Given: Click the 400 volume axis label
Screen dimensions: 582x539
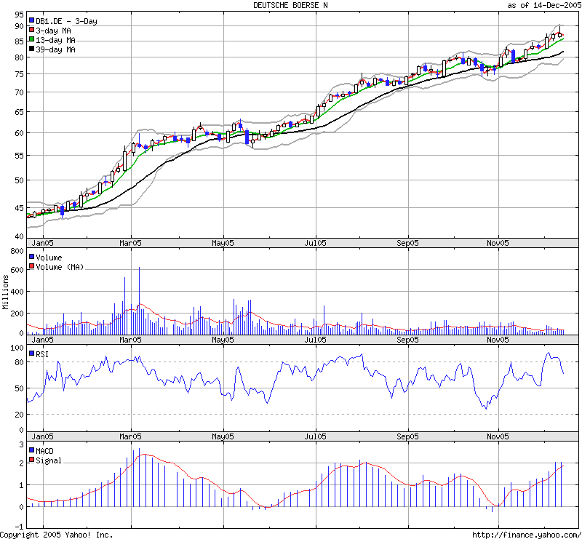Looking at the screenshot, I should coord(17,292).
